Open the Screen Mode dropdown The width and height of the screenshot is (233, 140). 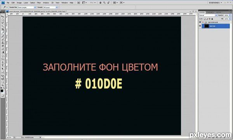(x=122, y=3)
